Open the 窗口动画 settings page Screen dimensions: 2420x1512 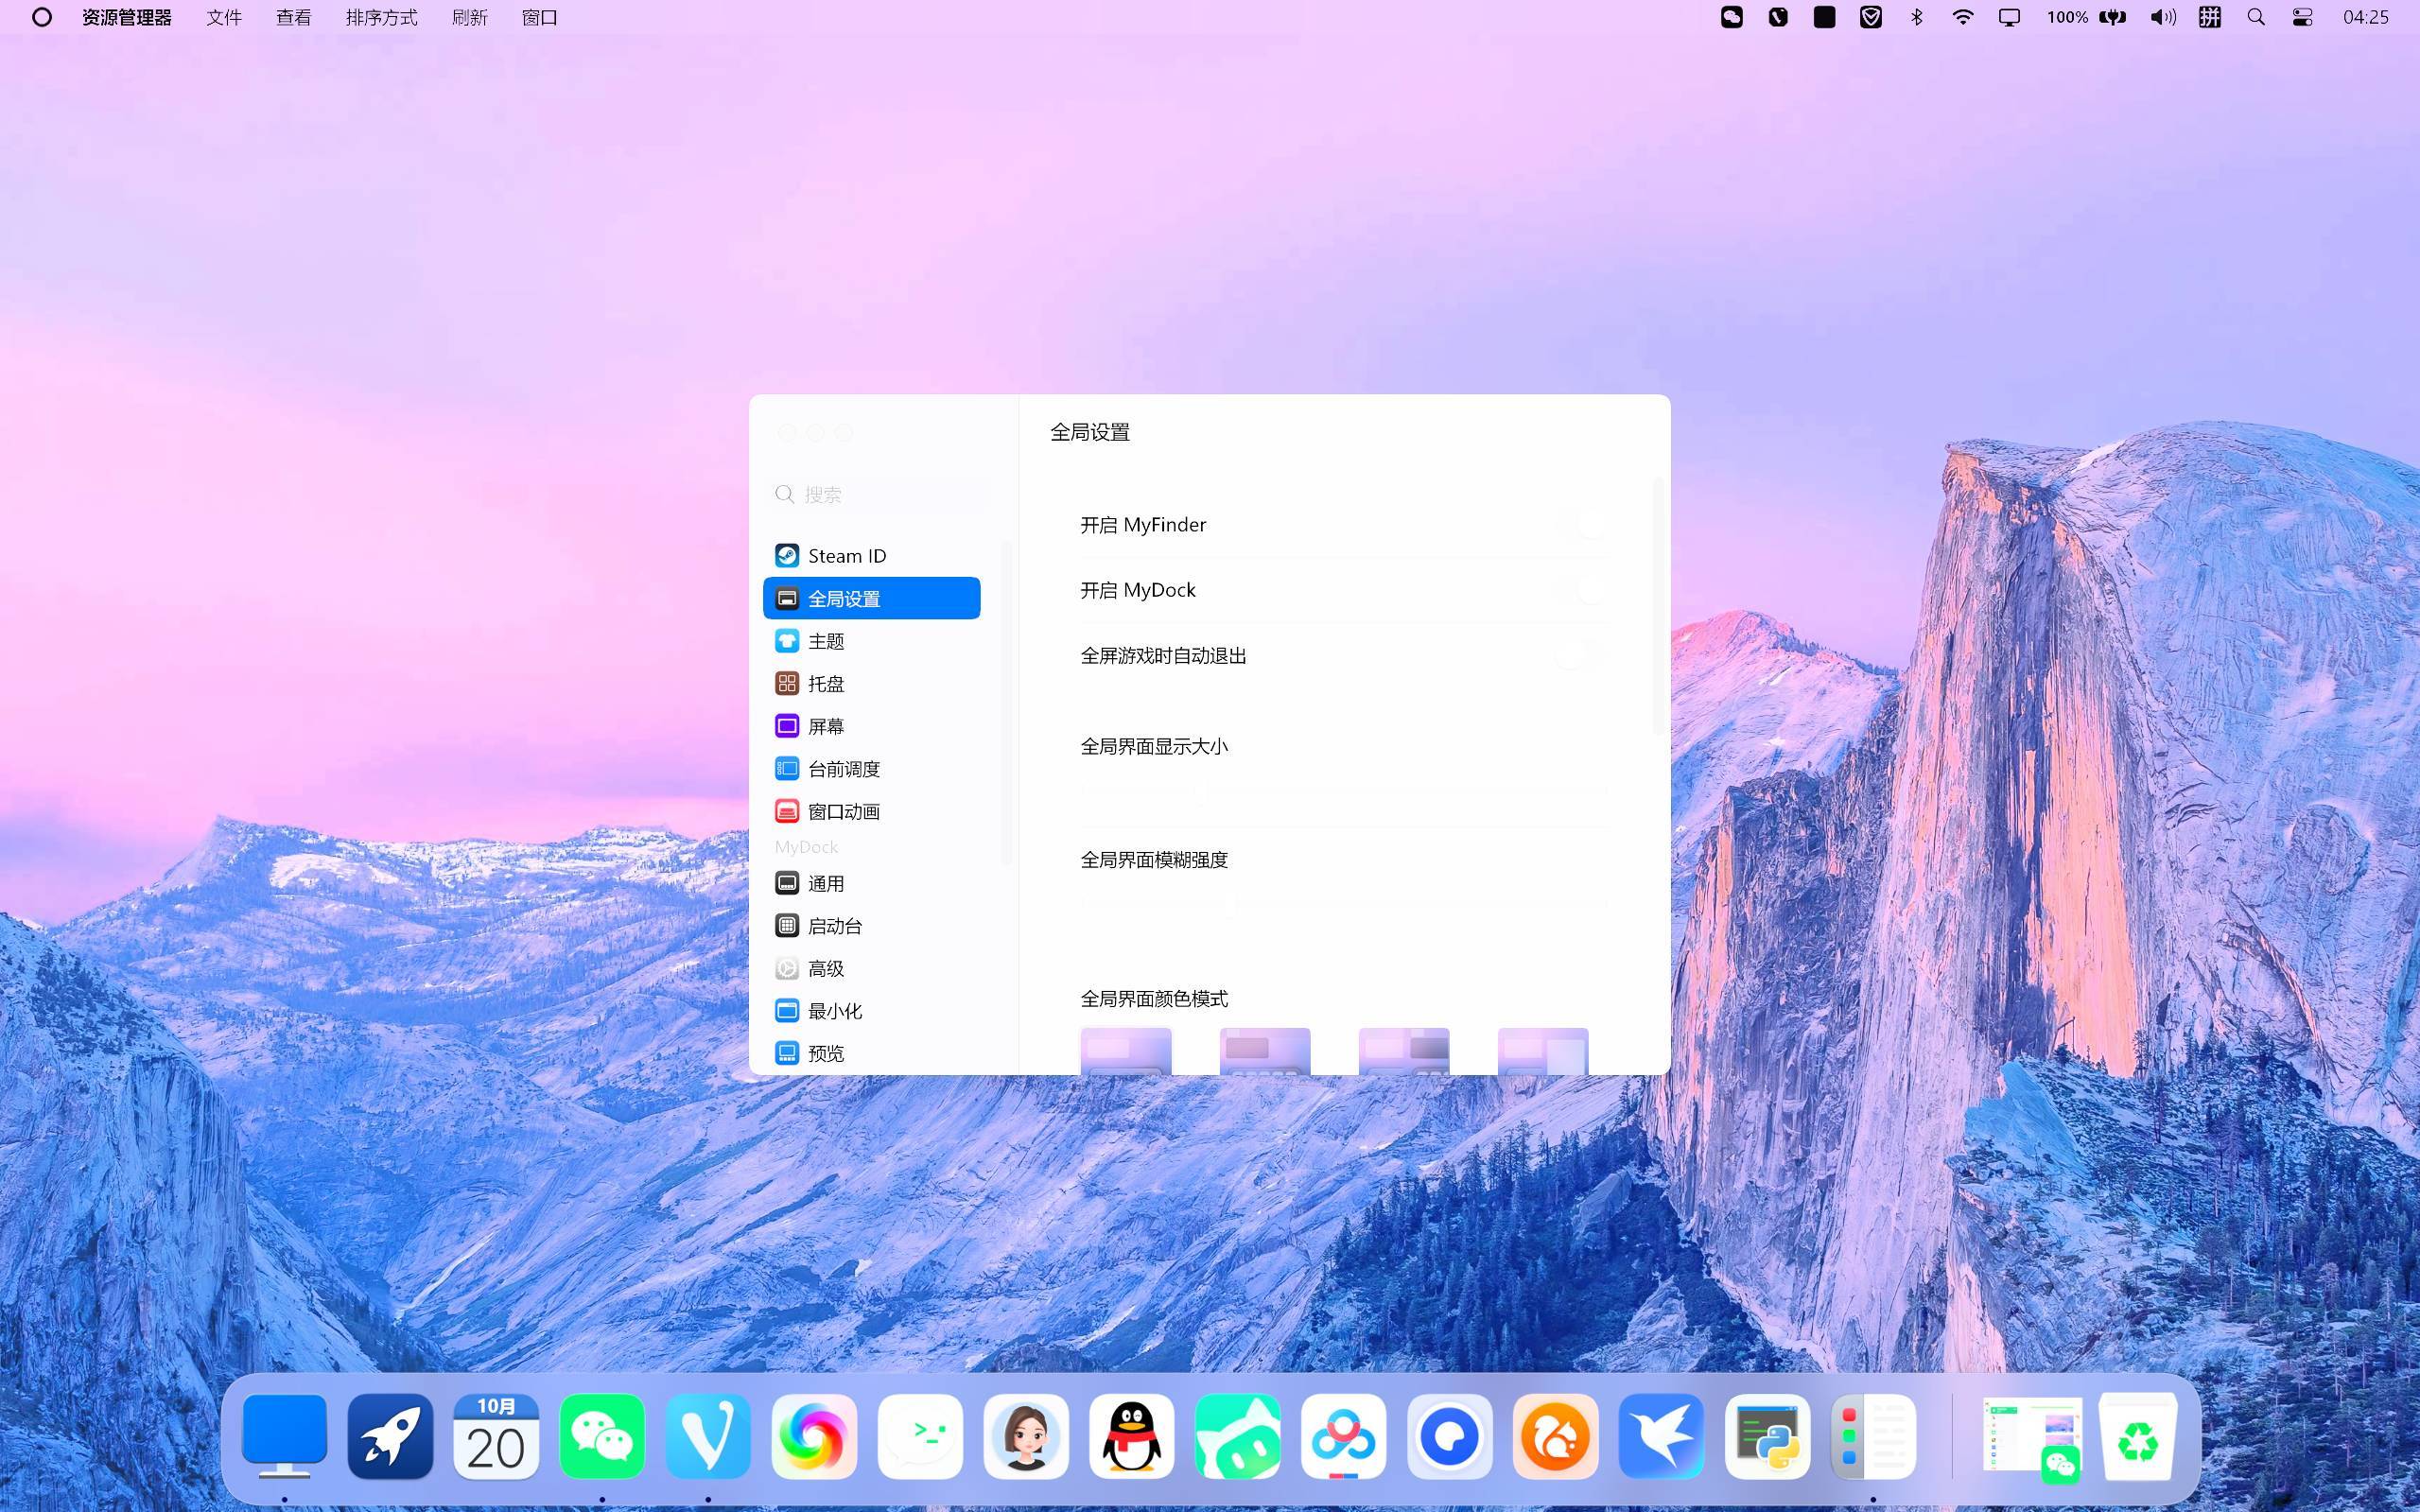click(x=871, y=811)
